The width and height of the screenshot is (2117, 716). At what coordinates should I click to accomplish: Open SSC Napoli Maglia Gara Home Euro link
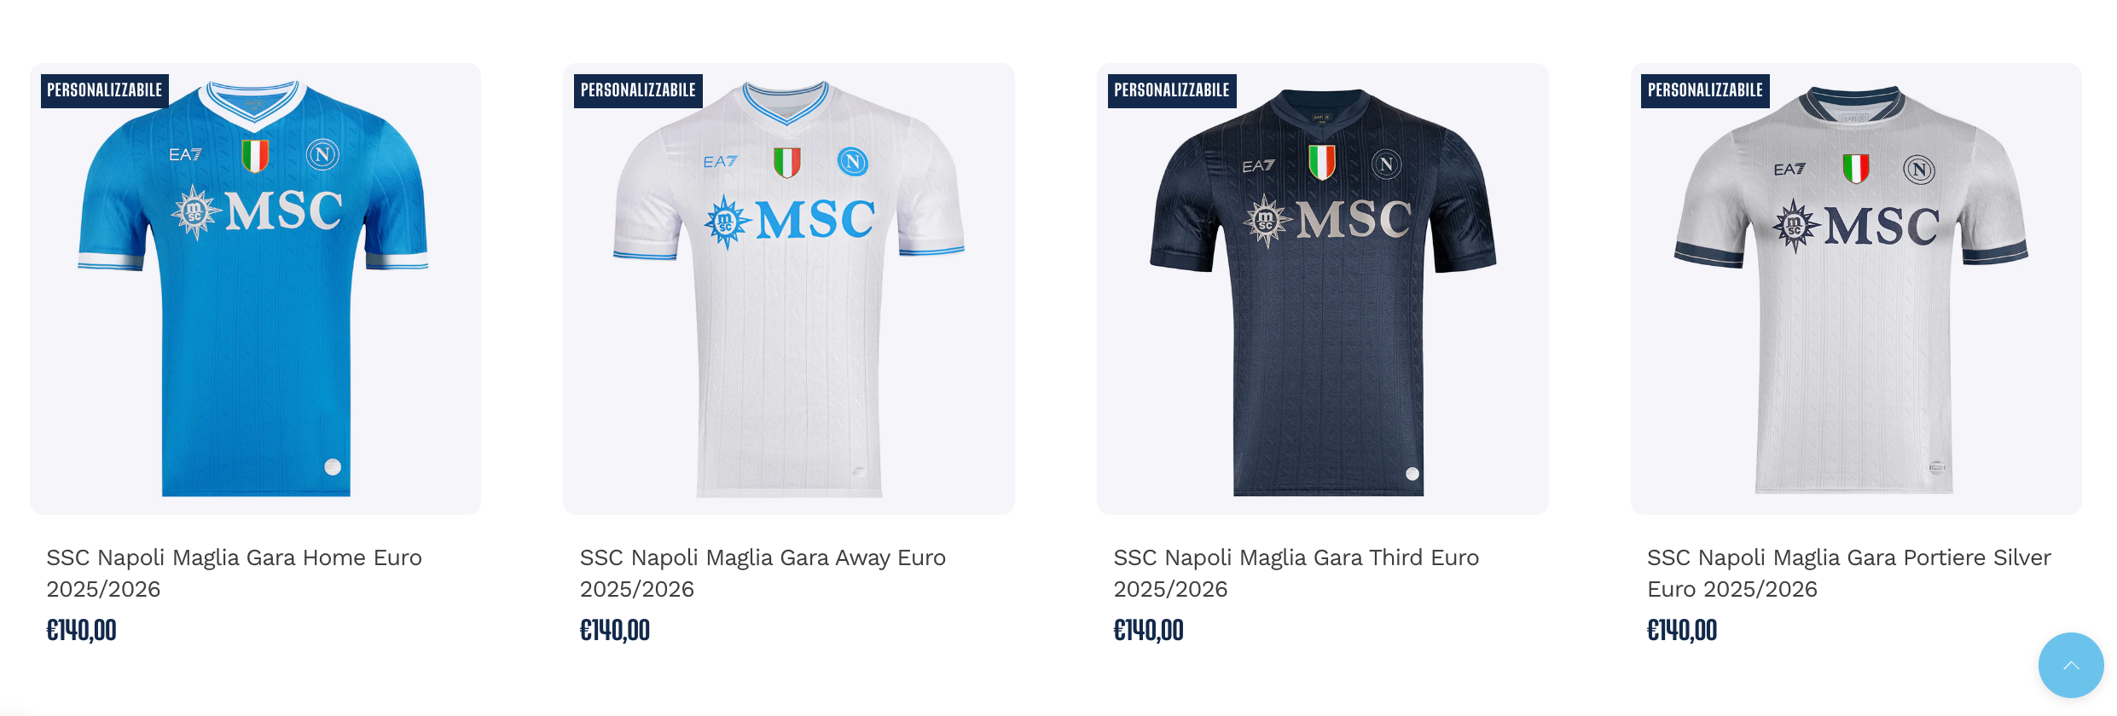pos(235,573)
